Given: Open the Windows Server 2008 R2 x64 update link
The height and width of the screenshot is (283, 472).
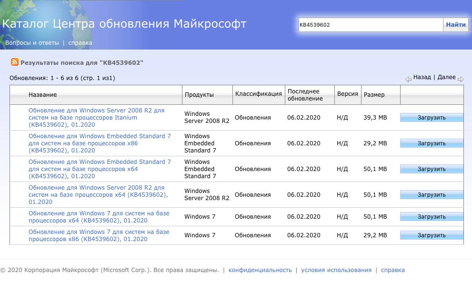Looking at the screenshot, I should [x=98, y=195].
